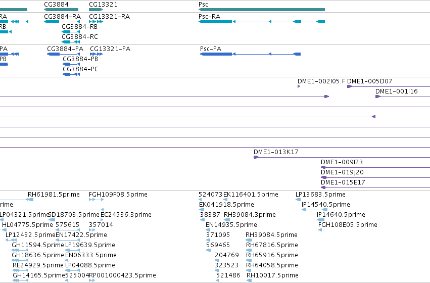This screenshot has height=283, width=430.
Task: Click the EK116401.5prime EST label
Action: [x=251, y=195]
